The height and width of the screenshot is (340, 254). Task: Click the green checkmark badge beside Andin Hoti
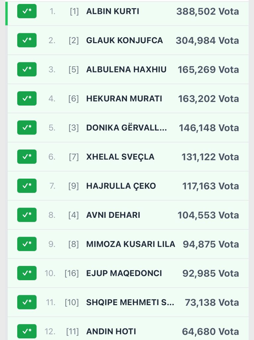click(x=27, y=331)
